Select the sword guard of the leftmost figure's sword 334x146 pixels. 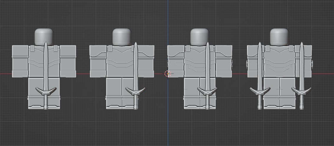tap(46, 91)
